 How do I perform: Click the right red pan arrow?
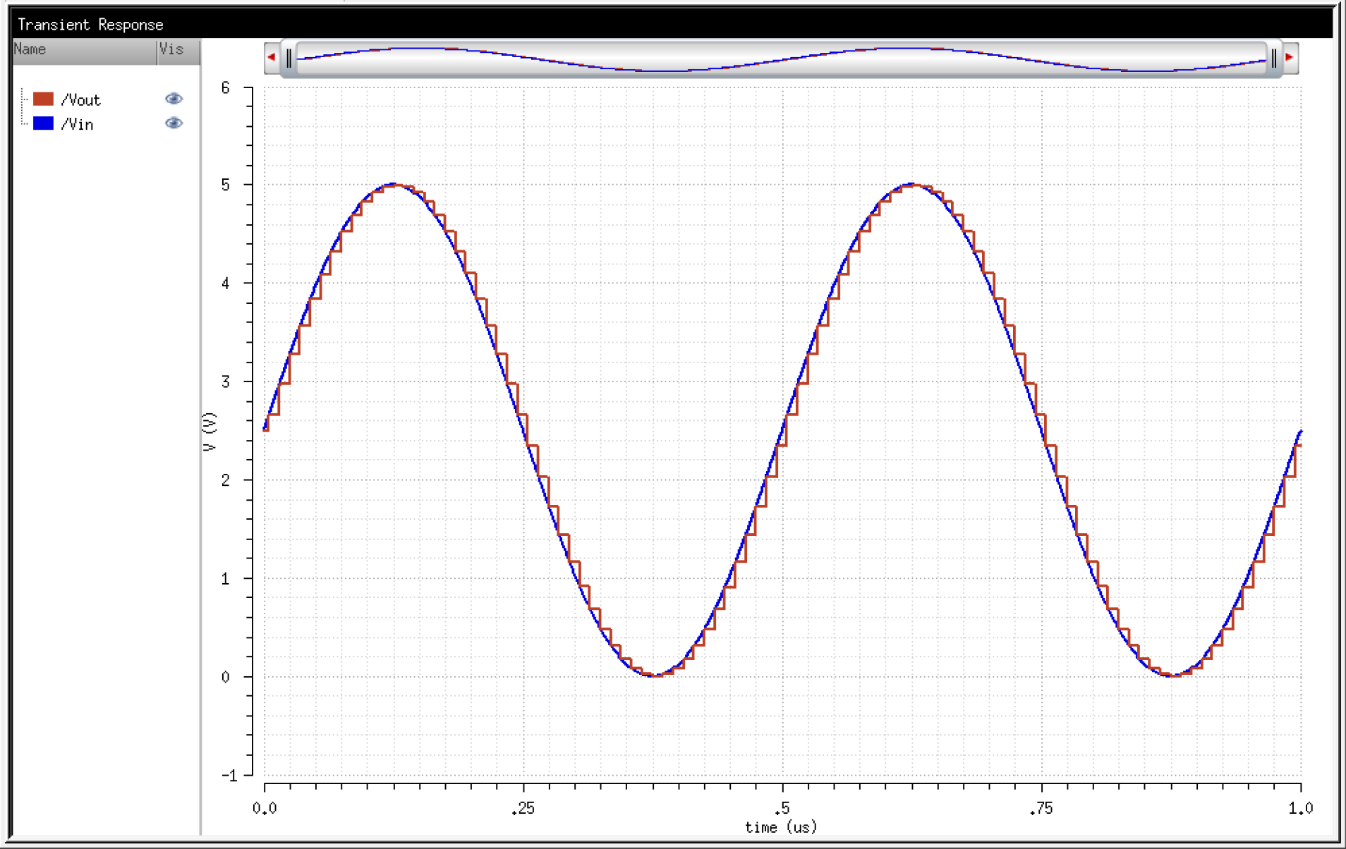(1290, 57)
